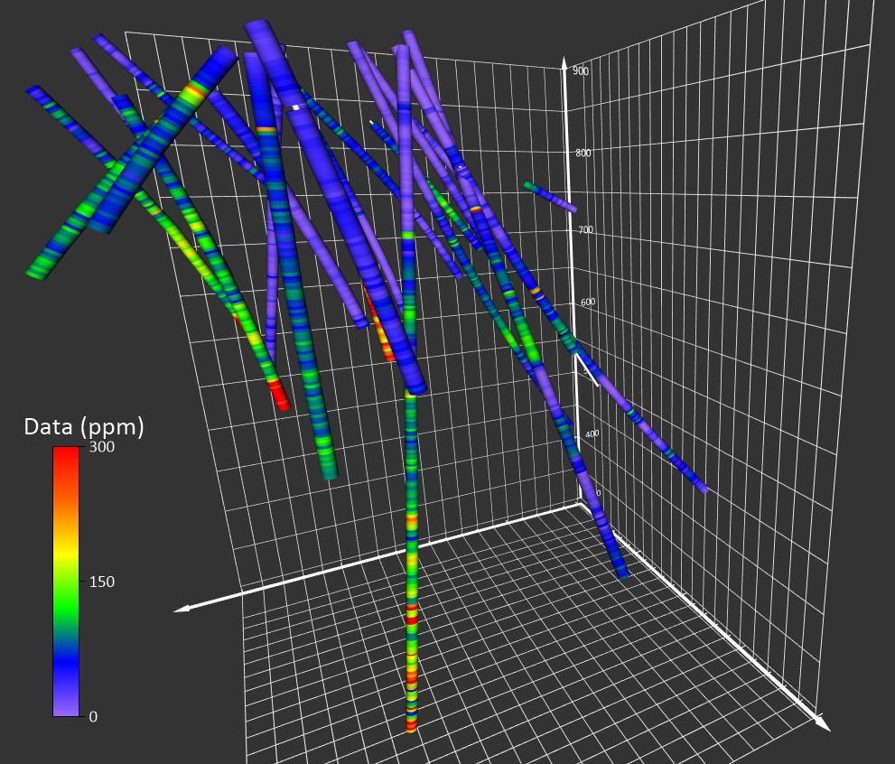This screenshot has width=895, height=764.
Task: Select the axes origin corner point
Action: pos(579,504)
